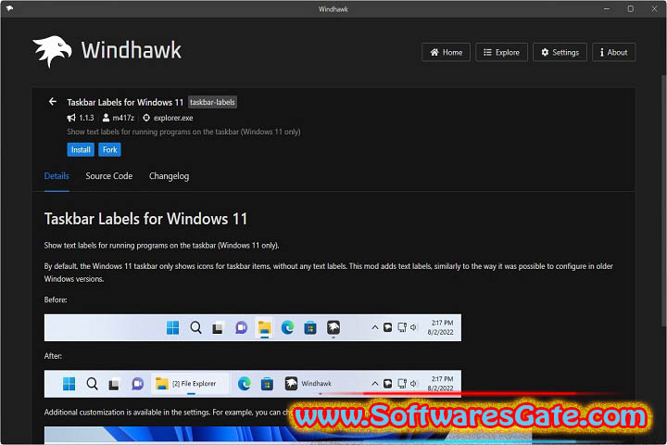Click the Task View icon in Before image
Screen dimensions: 667x445
218,328
